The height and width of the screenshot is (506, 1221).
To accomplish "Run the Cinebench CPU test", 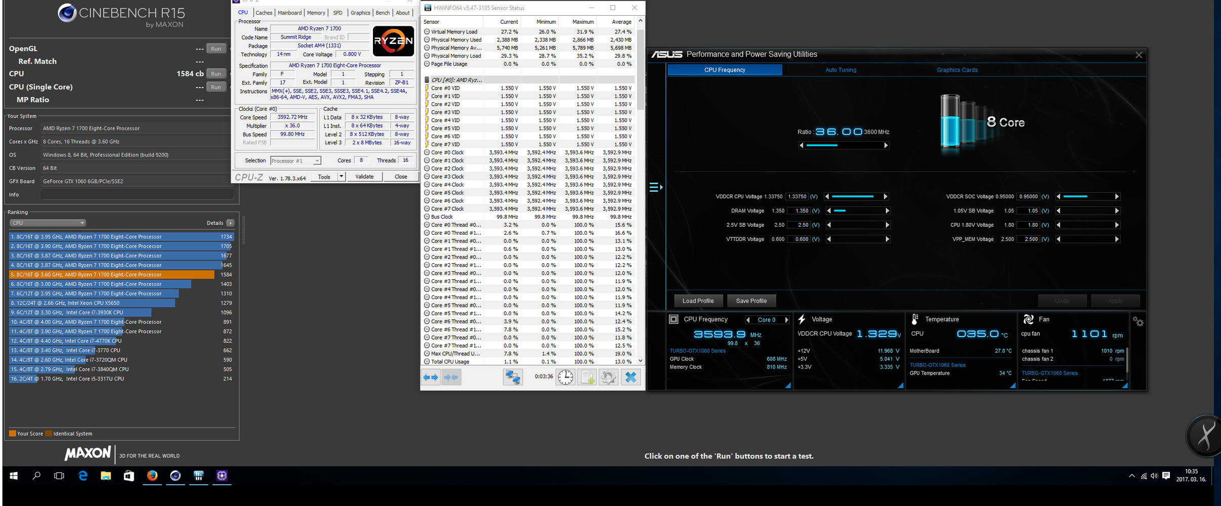I will tap(216, 74).
